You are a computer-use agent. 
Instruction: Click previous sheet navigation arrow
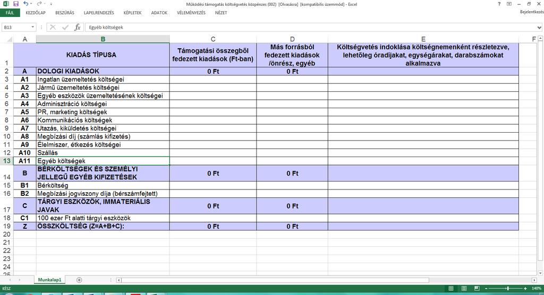tap(10, 280)
